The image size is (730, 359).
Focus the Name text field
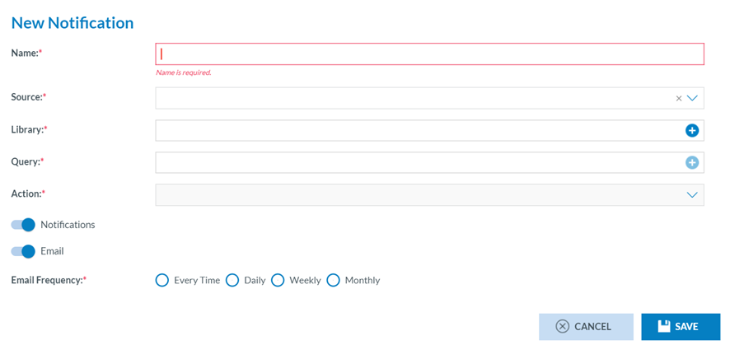[428, 54]
